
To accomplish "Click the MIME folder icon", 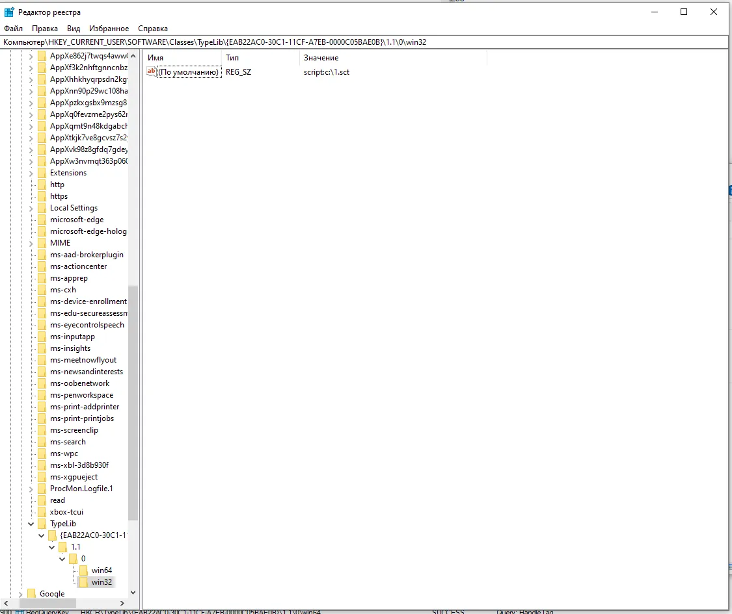I will click(42, 243).
